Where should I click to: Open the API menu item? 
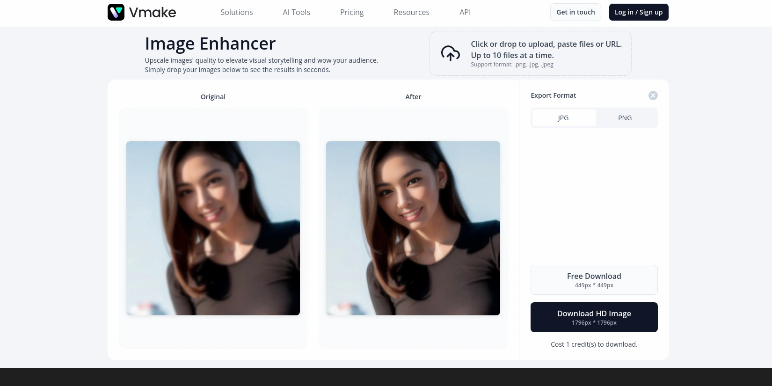[x=465, y=12]
